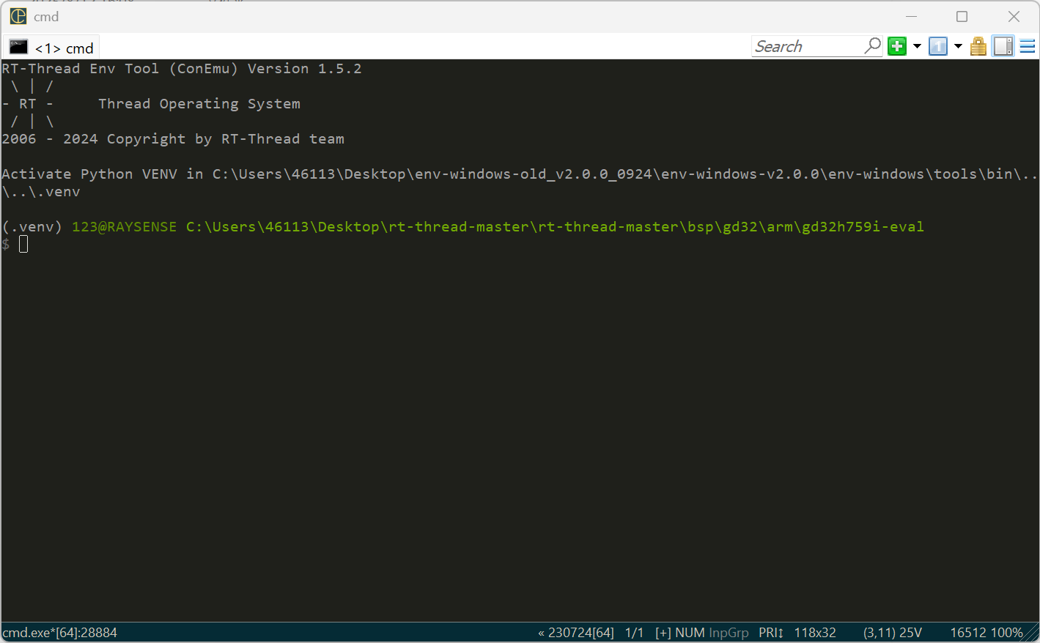
Task: Select the active console number 1 icon
Action: click(937, 45)
